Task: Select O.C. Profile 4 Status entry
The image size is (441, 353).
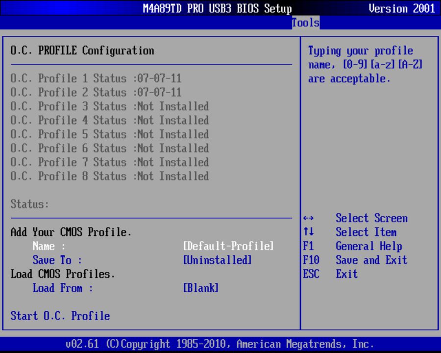Action: (109, 120)
